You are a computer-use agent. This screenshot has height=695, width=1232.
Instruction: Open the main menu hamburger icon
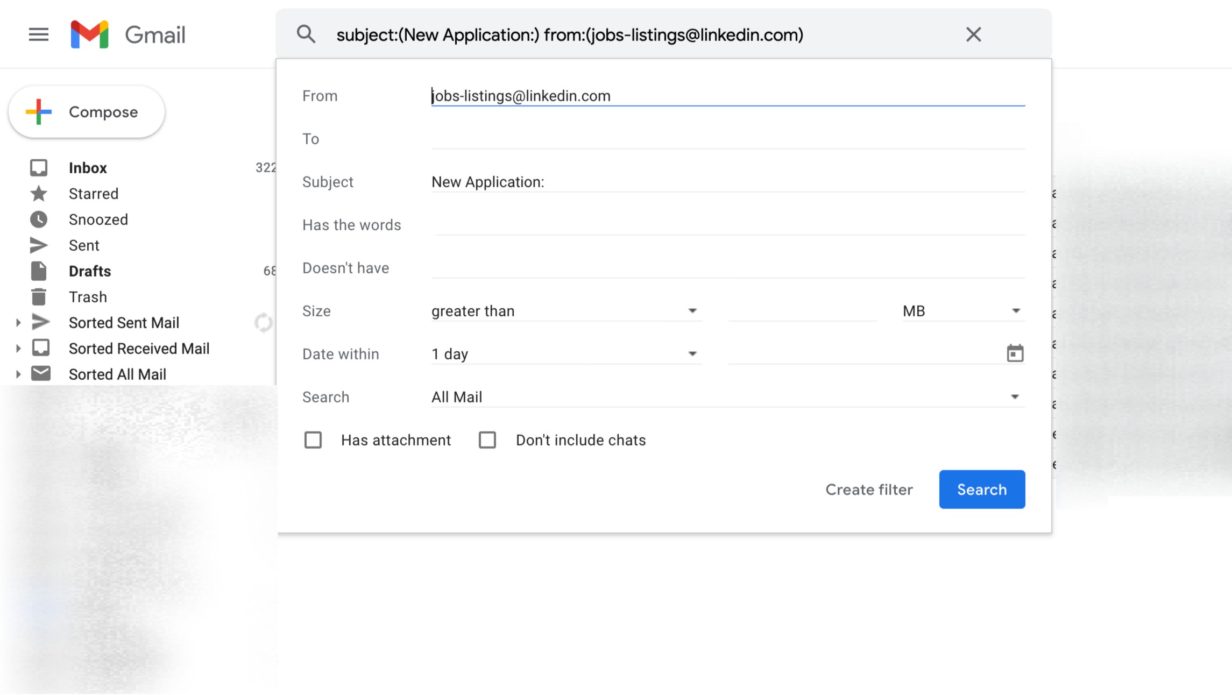39,35
